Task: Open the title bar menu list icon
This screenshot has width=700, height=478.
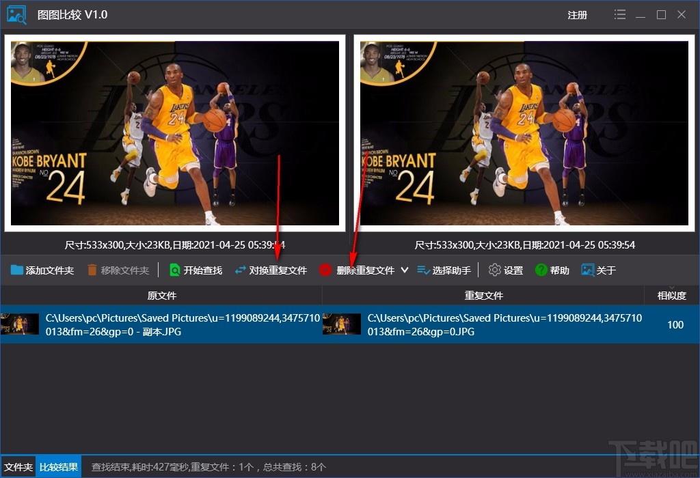Action: point(619,15)
